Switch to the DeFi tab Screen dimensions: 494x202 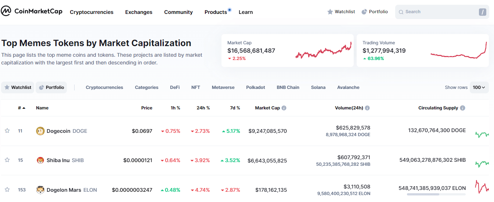(175, 87)
